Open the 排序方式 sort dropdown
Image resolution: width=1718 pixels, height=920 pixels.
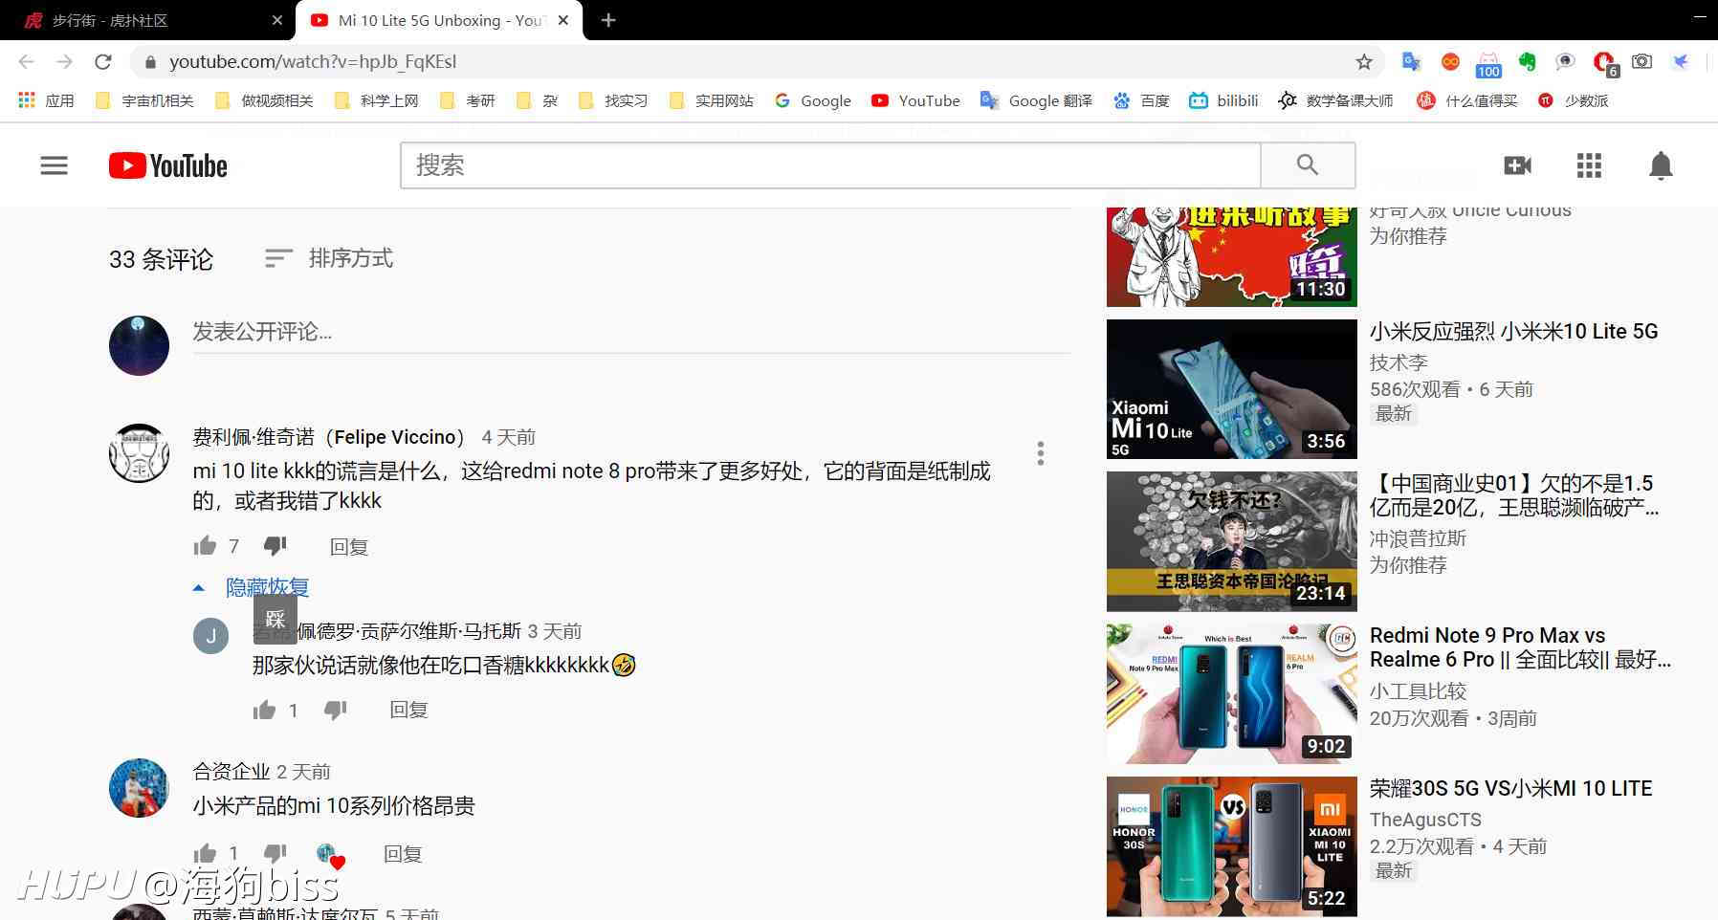(329, 258)
